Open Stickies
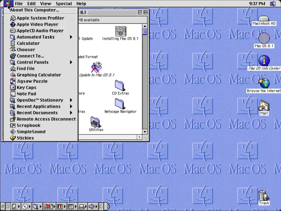281x211 pixels. (41, 138)
